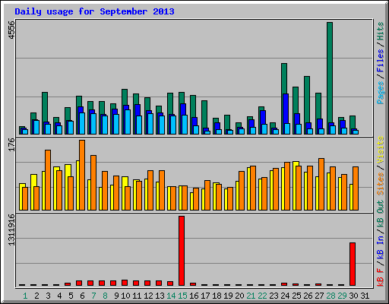Click the red kB bar for day 30
The height and width of the screenshot is (304, 389).
353,264
